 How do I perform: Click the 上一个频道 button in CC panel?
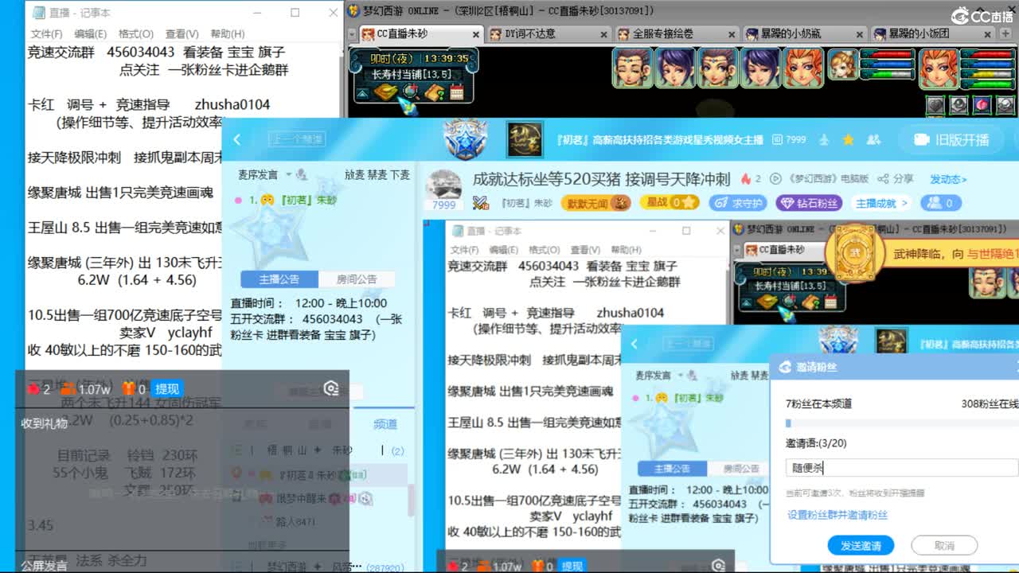tap(298, 139)
